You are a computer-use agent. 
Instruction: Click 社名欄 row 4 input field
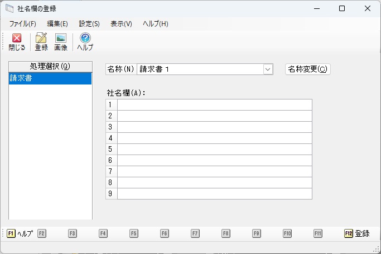coord(215,138)
